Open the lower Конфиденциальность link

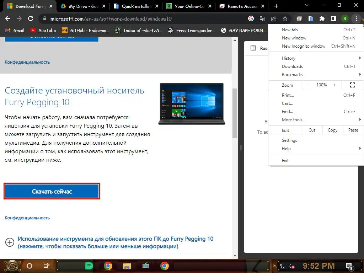(x=27, y=218)
